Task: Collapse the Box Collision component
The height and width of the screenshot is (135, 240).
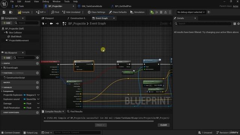Action: (x=4, y=33)
